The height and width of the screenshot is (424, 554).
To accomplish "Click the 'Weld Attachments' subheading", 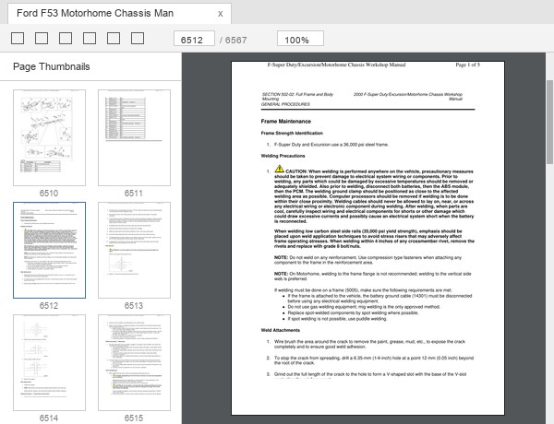I will pyautogui.click(x=280, y=330).
